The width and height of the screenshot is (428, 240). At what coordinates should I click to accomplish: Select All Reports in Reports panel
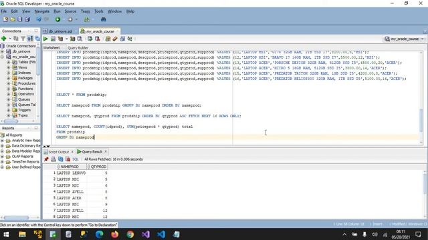click(14, 135)
